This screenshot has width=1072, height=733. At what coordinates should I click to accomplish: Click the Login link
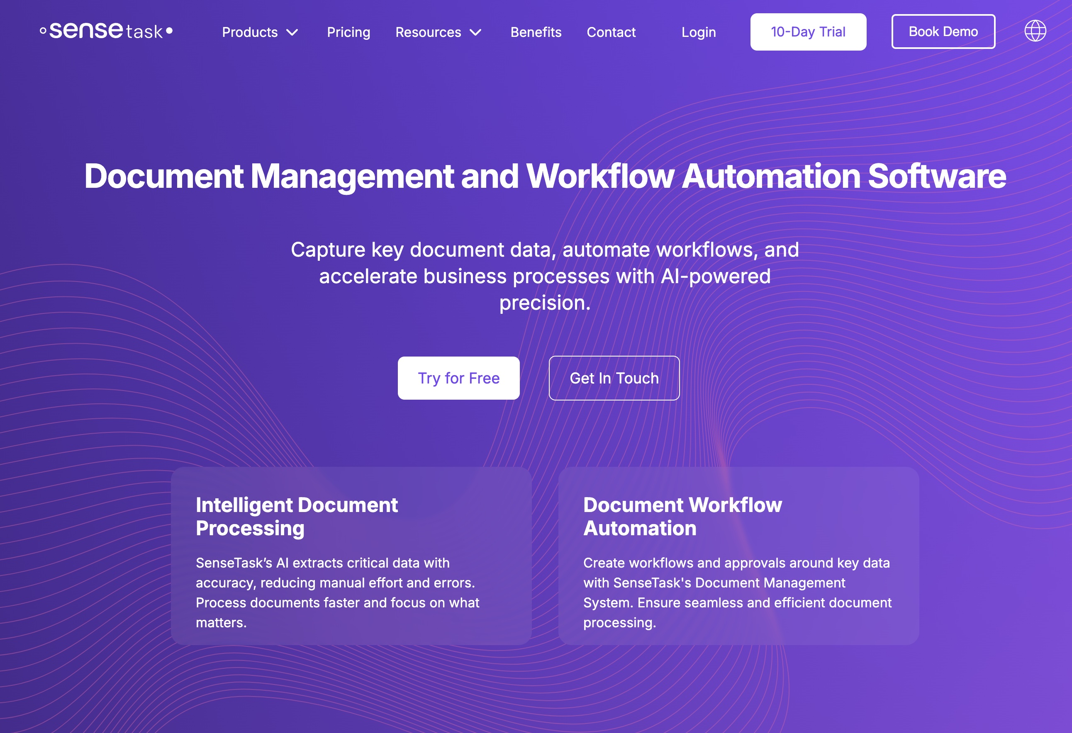pos(698,32)
